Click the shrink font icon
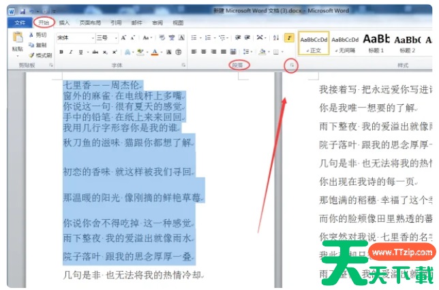The height and width of the screenshot is (290, 439). 133,37
